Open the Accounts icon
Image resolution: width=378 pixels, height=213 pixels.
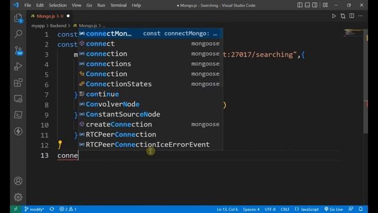point(18,181)
